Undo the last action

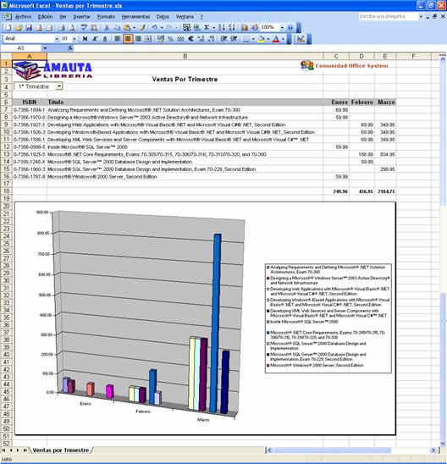pyautogui.click(x=154, y=28)
